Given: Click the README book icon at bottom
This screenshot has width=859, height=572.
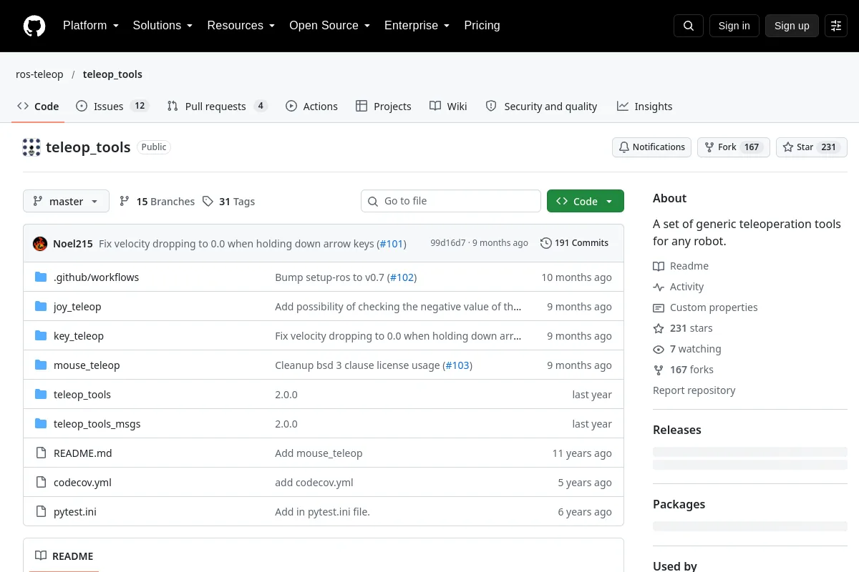Looking at the screenshot, I should pos(41,556).
